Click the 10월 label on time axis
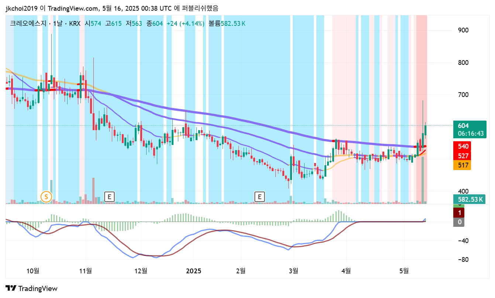The image size is (495, 298). (x=33, y=271)
